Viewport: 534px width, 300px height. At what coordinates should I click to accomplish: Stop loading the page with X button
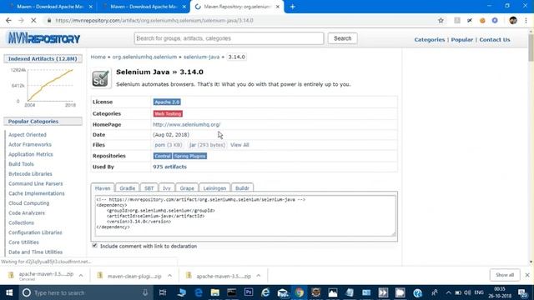click(x=33, y=20)
